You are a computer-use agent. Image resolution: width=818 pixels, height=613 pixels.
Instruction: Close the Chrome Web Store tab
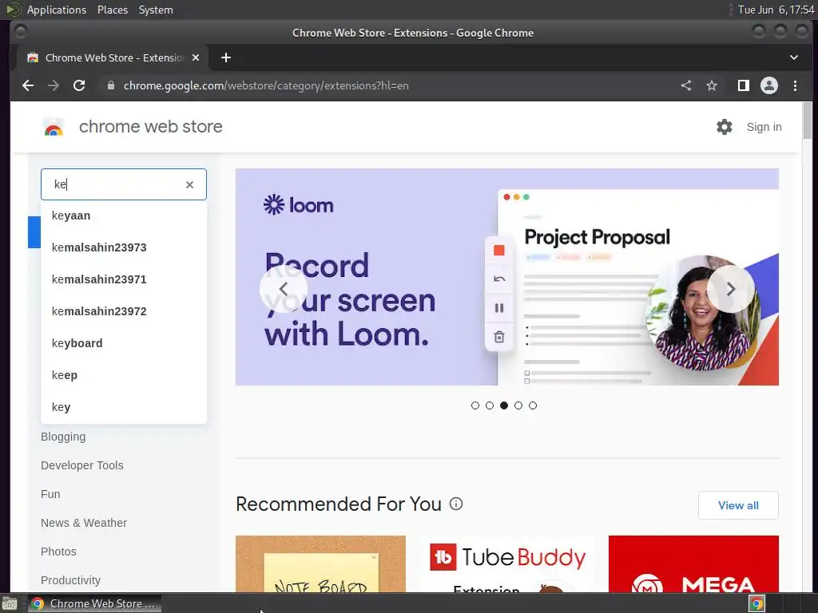(x=196, y=57)
